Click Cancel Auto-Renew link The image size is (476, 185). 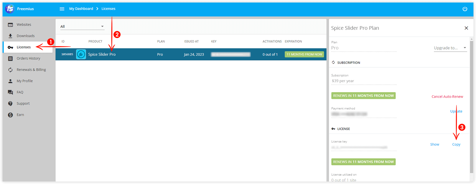447,97
